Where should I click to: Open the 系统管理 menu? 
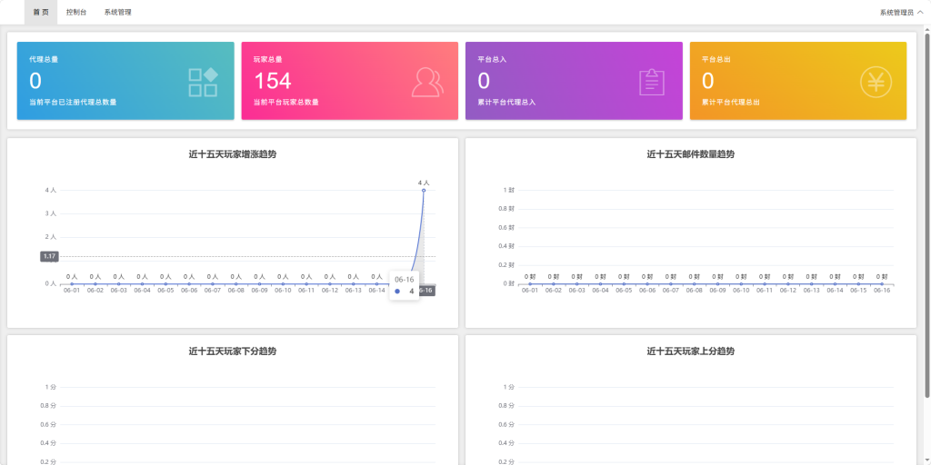117,12
